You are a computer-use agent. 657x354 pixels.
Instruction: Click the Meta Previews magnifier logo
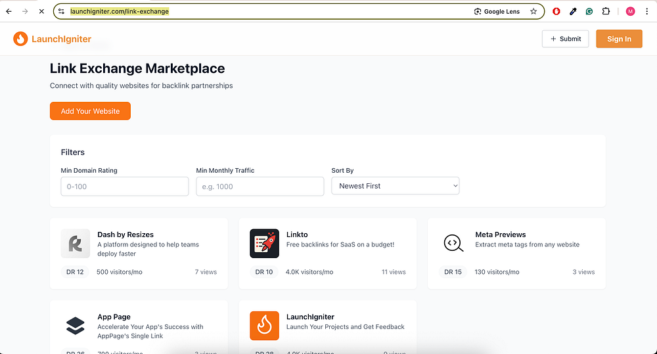click(x=453, y=244)
